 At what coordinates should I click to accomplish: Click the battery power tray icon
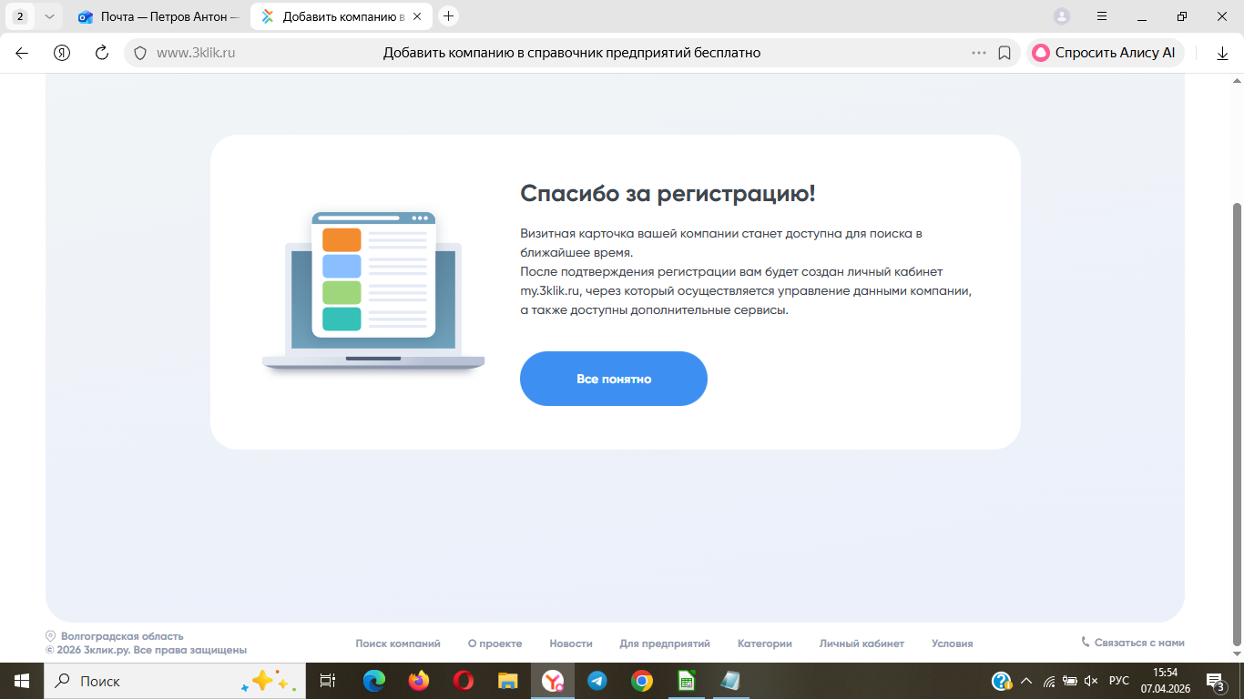tap(1069, 681)
